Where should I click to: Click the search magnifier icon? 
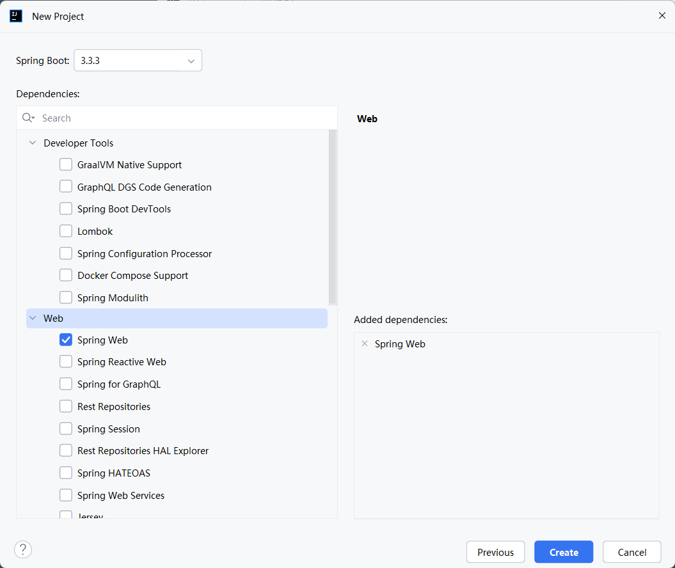pos(28,118)
